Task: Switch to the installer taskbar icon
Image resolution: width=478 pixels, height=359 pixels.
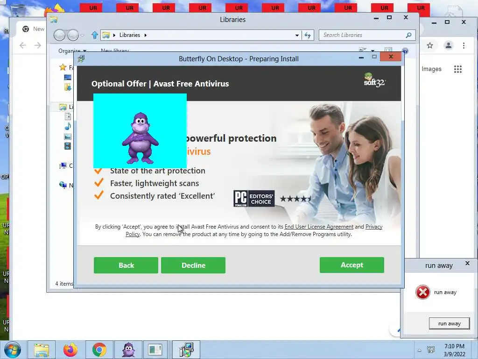Action: 186,350
